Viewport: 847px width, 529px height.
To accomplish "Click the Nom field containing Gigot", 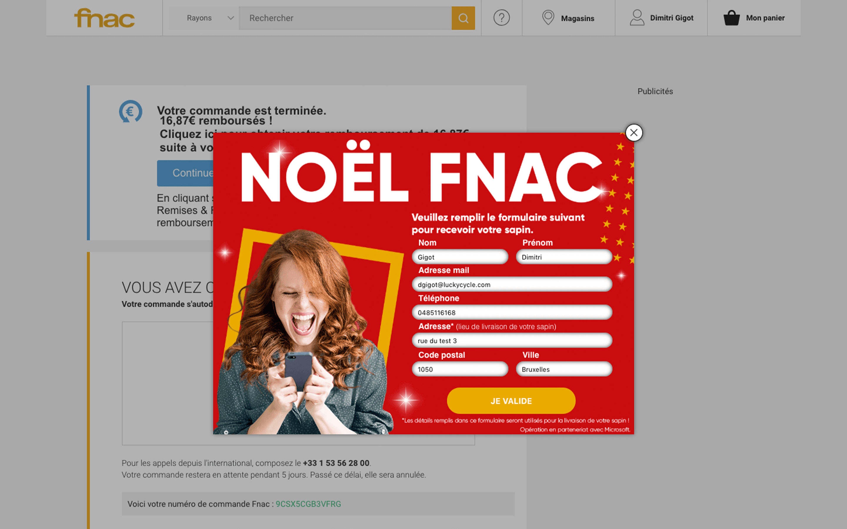I will (x=460, y=257).
